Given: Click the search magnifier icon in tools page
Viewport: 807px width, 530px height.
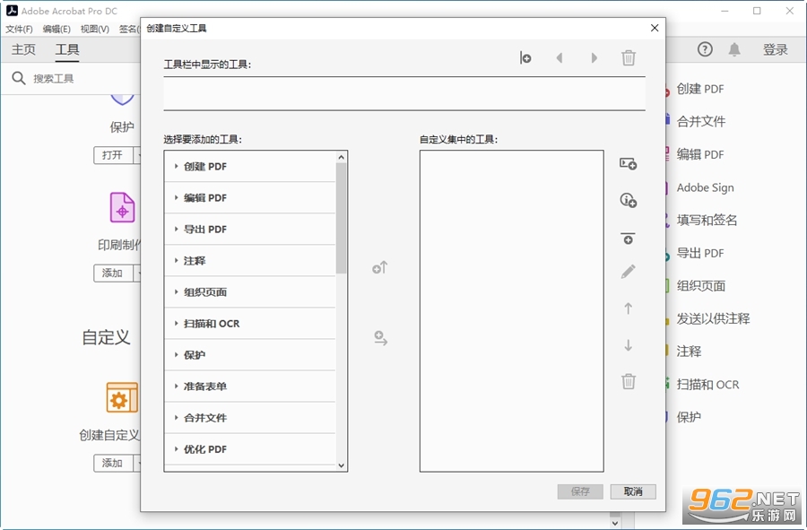Looking at the screenshot, I should pyautogui.click(x=19, y=78).
